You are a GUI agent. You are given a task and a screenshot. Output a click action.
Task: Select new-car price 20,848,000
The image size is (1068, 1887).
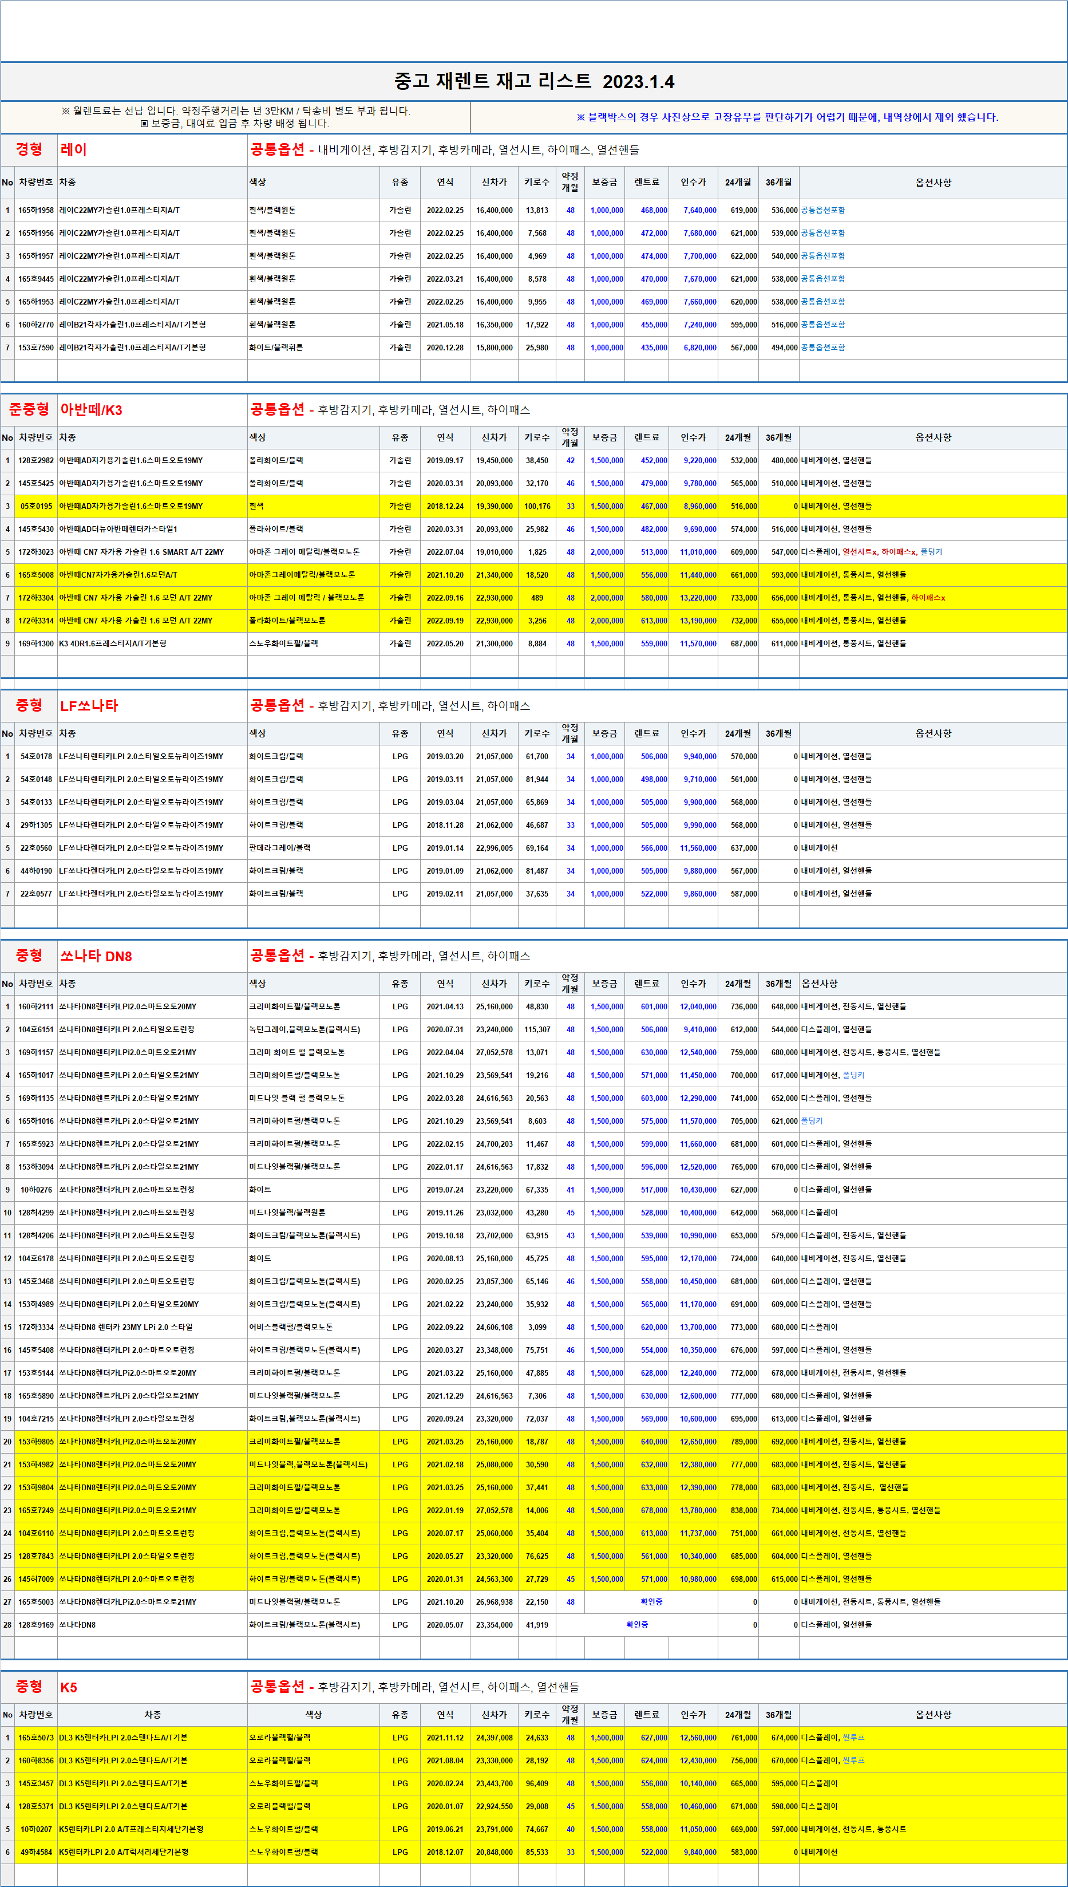point(495,1852)
